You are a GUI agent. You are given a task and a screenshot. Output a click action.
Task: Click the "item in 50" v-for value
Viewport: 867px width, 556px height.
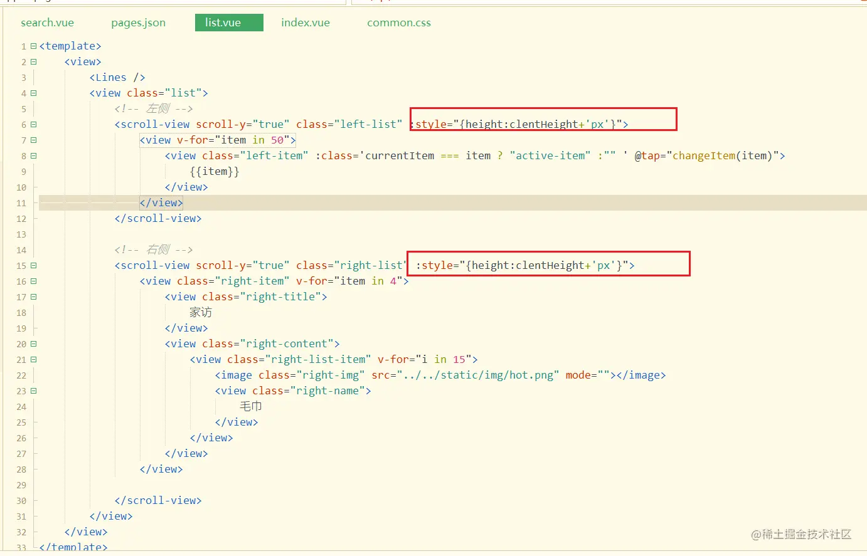(252, 140)
